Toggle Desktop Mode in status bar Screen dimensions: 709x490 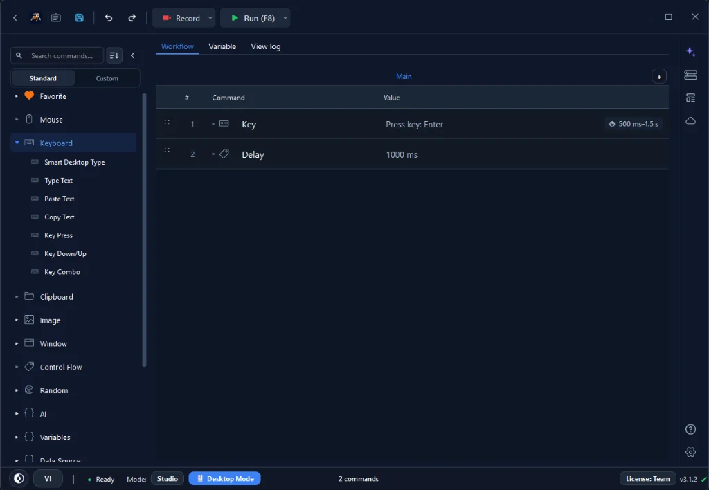pyautogui.click(x=225, y=479)
